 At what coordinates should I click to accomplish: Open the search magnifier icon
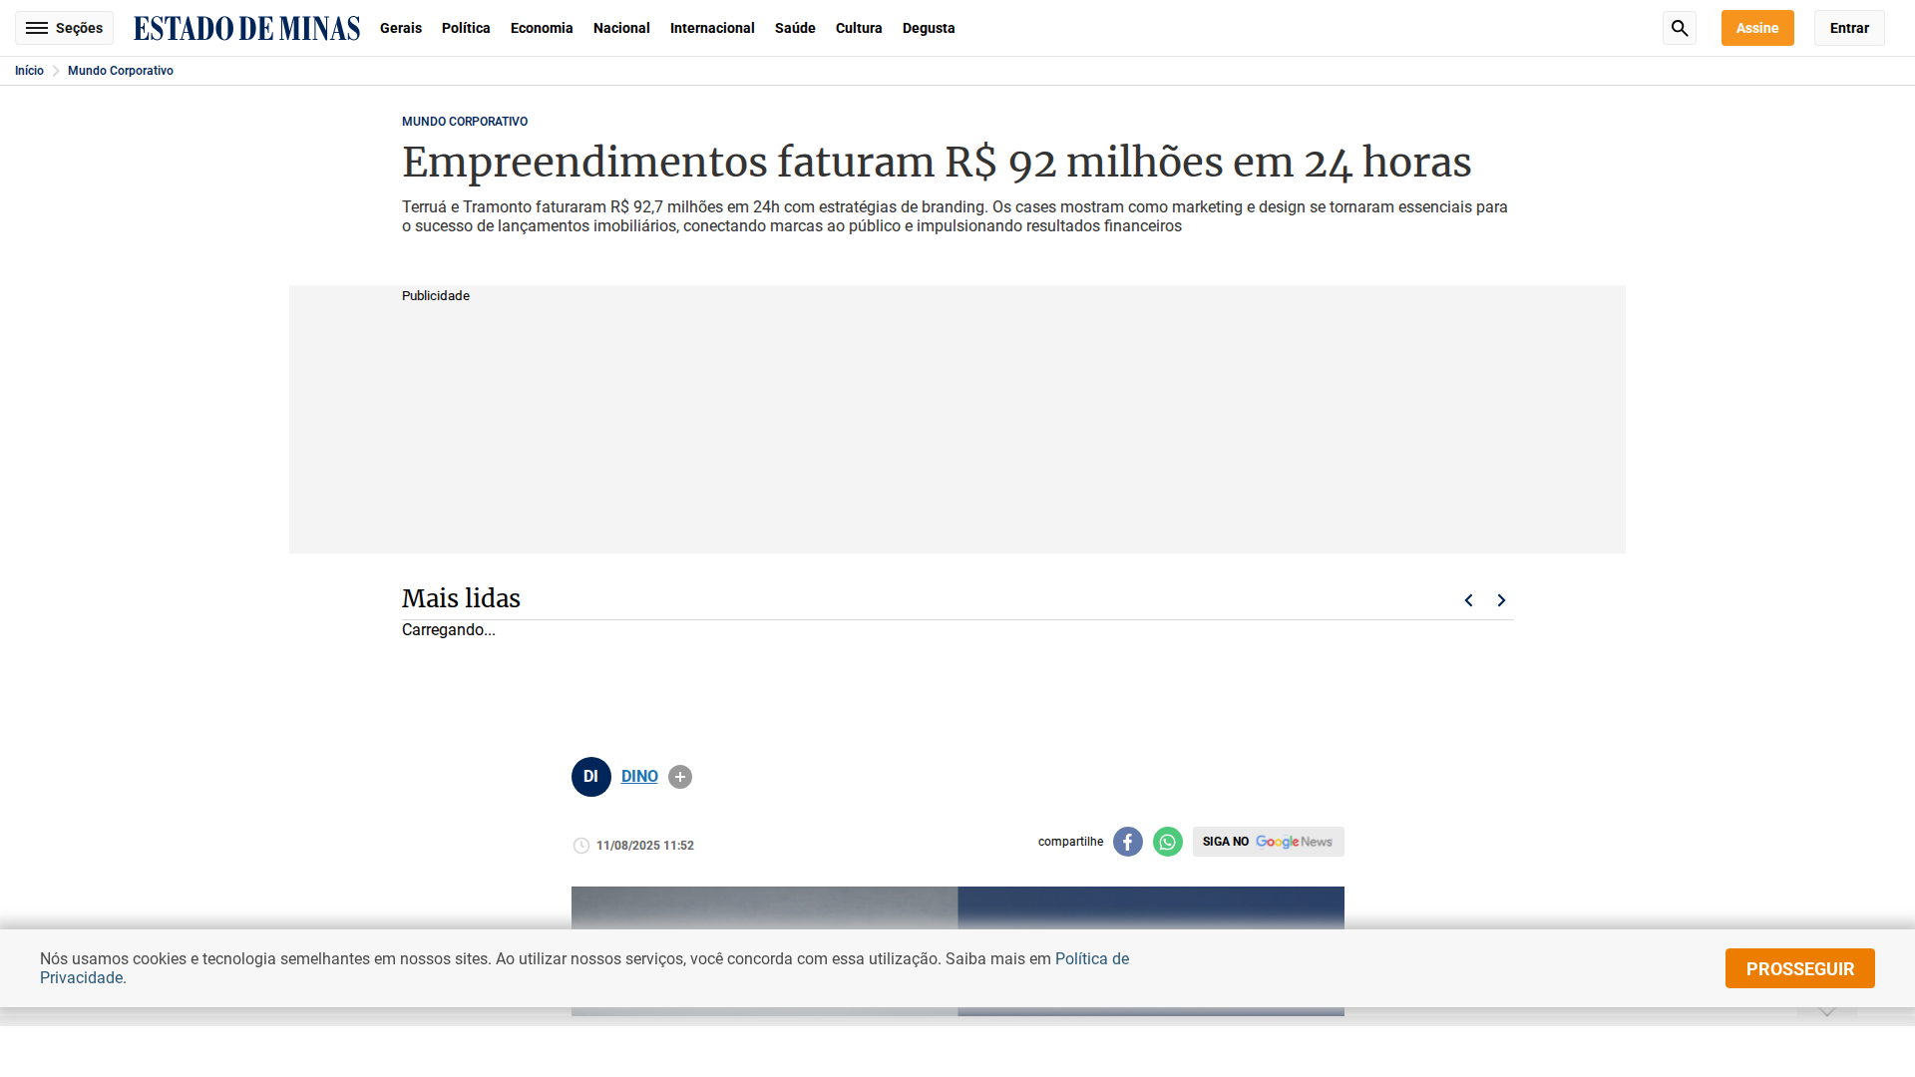tap(1680, 28)
